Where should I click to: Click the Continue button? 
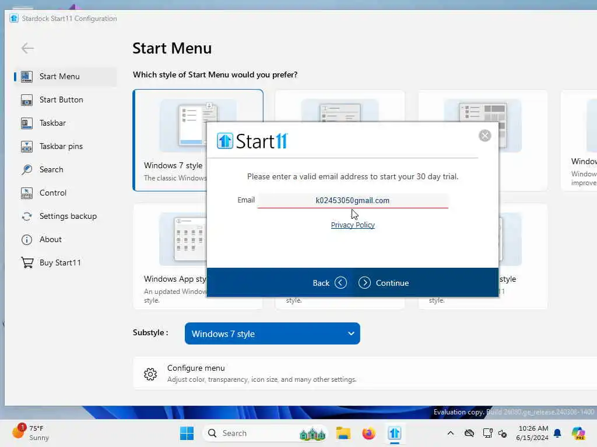point(384,283)
